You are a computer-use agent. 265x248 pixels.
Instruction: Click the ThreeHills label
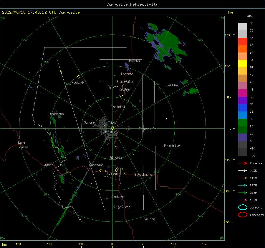pyautogui.click(x=148, y=129)
